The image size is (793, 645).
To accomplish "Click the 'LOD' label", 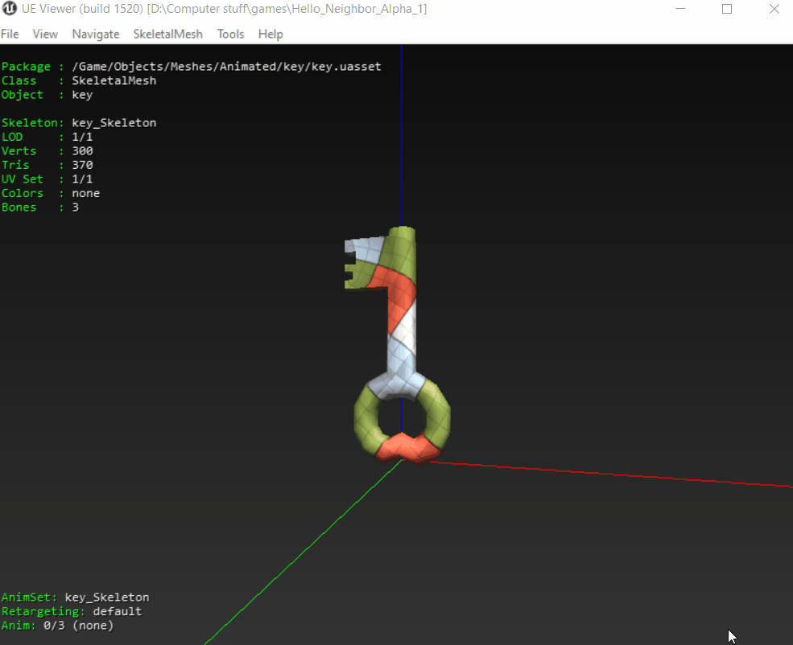I will pos(12,137).
